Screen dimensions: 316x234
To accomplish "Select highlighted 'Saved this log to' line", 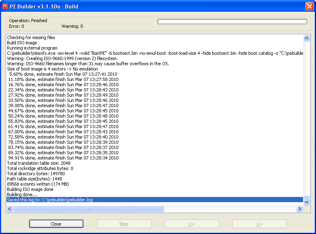I will (155, 200).
